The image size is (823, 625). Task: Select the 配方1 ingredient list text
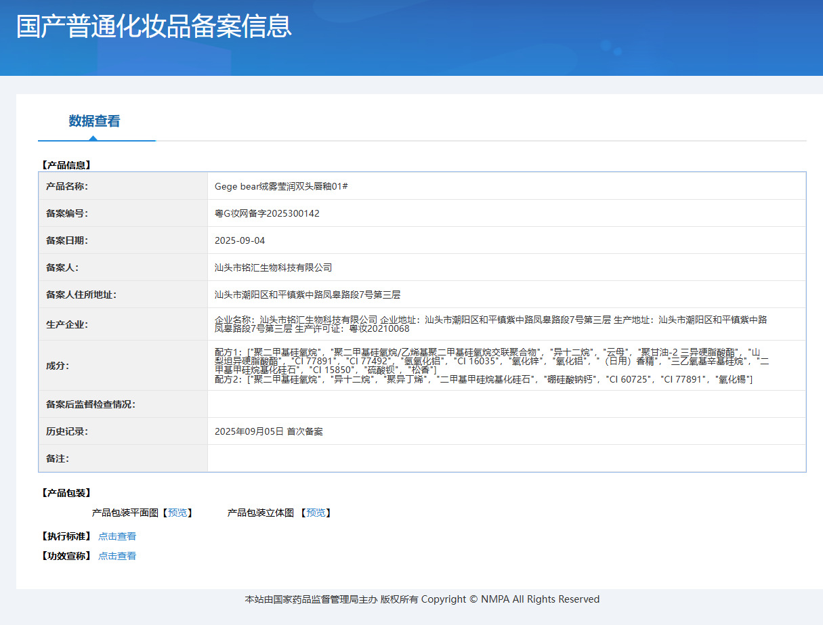(492, 361)
